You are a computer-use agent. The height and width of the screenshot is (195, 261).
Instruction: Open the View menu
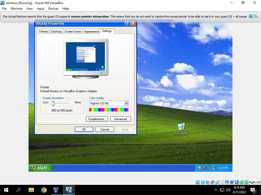30,9
